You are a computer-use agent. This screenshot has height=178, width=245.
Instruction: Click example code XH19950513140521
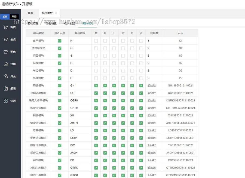click(180, 115)
